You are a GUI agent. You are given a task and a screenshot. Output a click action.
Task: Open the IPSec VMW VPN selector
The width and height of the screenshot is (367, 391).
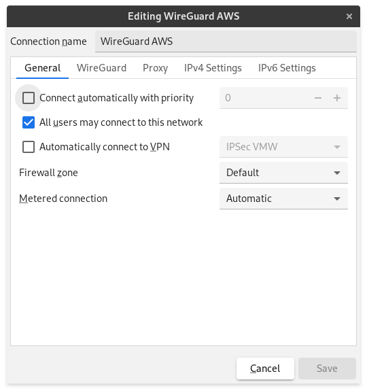point(283,147)
